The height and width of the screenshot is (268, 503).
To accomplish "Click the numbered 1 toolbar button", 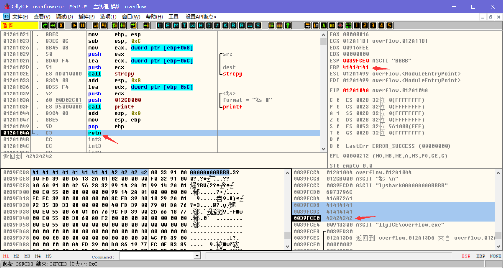I will 357,25.
